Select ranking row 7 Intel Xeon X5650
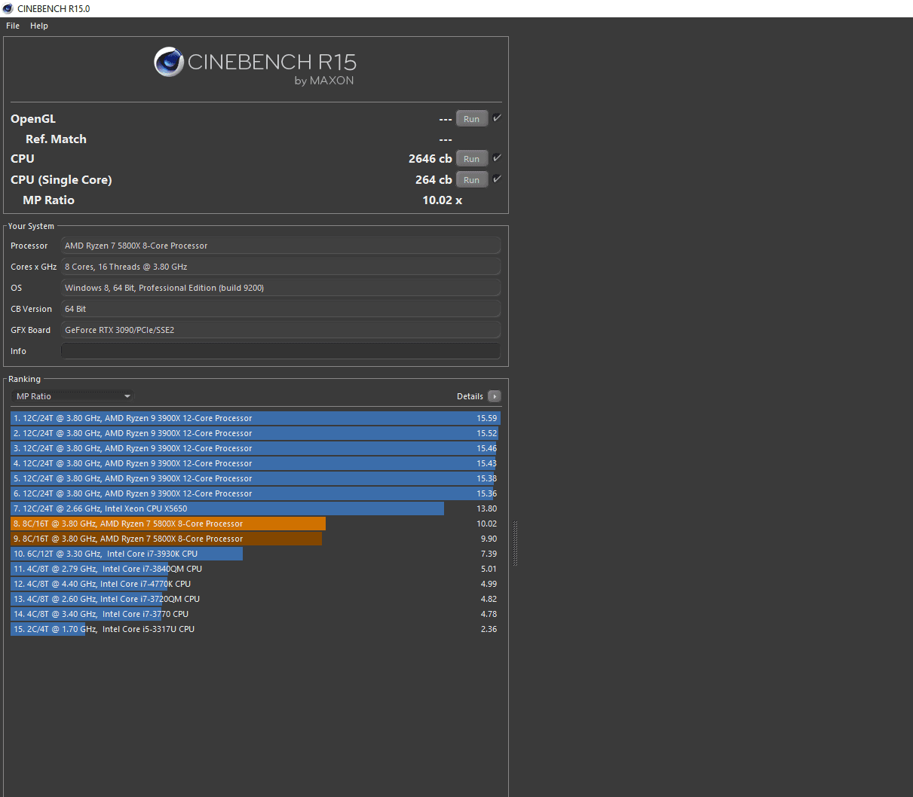The image size is (913, 797). point(256,508)
